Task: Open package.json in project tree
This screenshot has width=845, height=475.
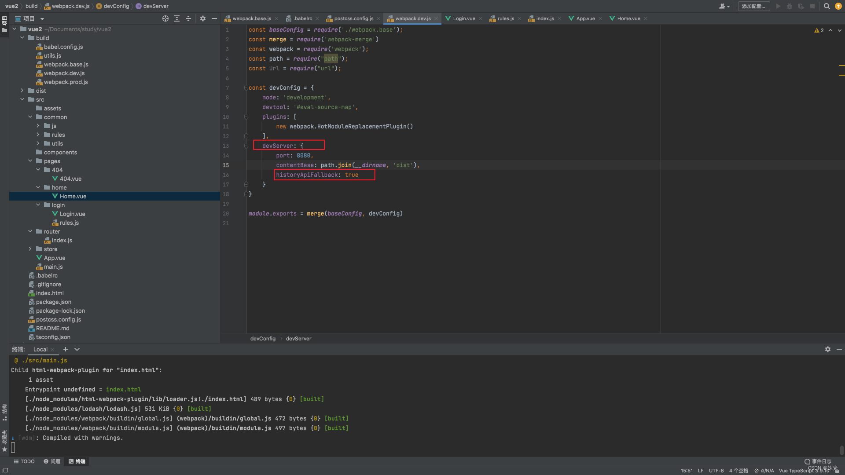Action: point(53,302)
